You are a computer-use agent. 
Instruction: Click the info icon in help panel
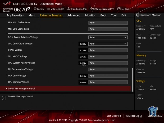pyautogui.click(x=4, y=98)
